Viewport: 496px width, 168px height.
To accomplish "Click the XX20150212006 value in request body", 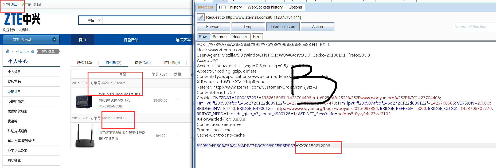I will [314, 146].
